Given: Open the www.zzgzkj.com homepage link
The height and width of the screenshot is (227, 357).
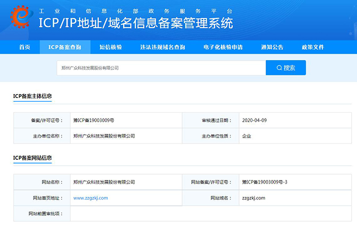Looking at the screenshot, I should [x=90, y=198].
